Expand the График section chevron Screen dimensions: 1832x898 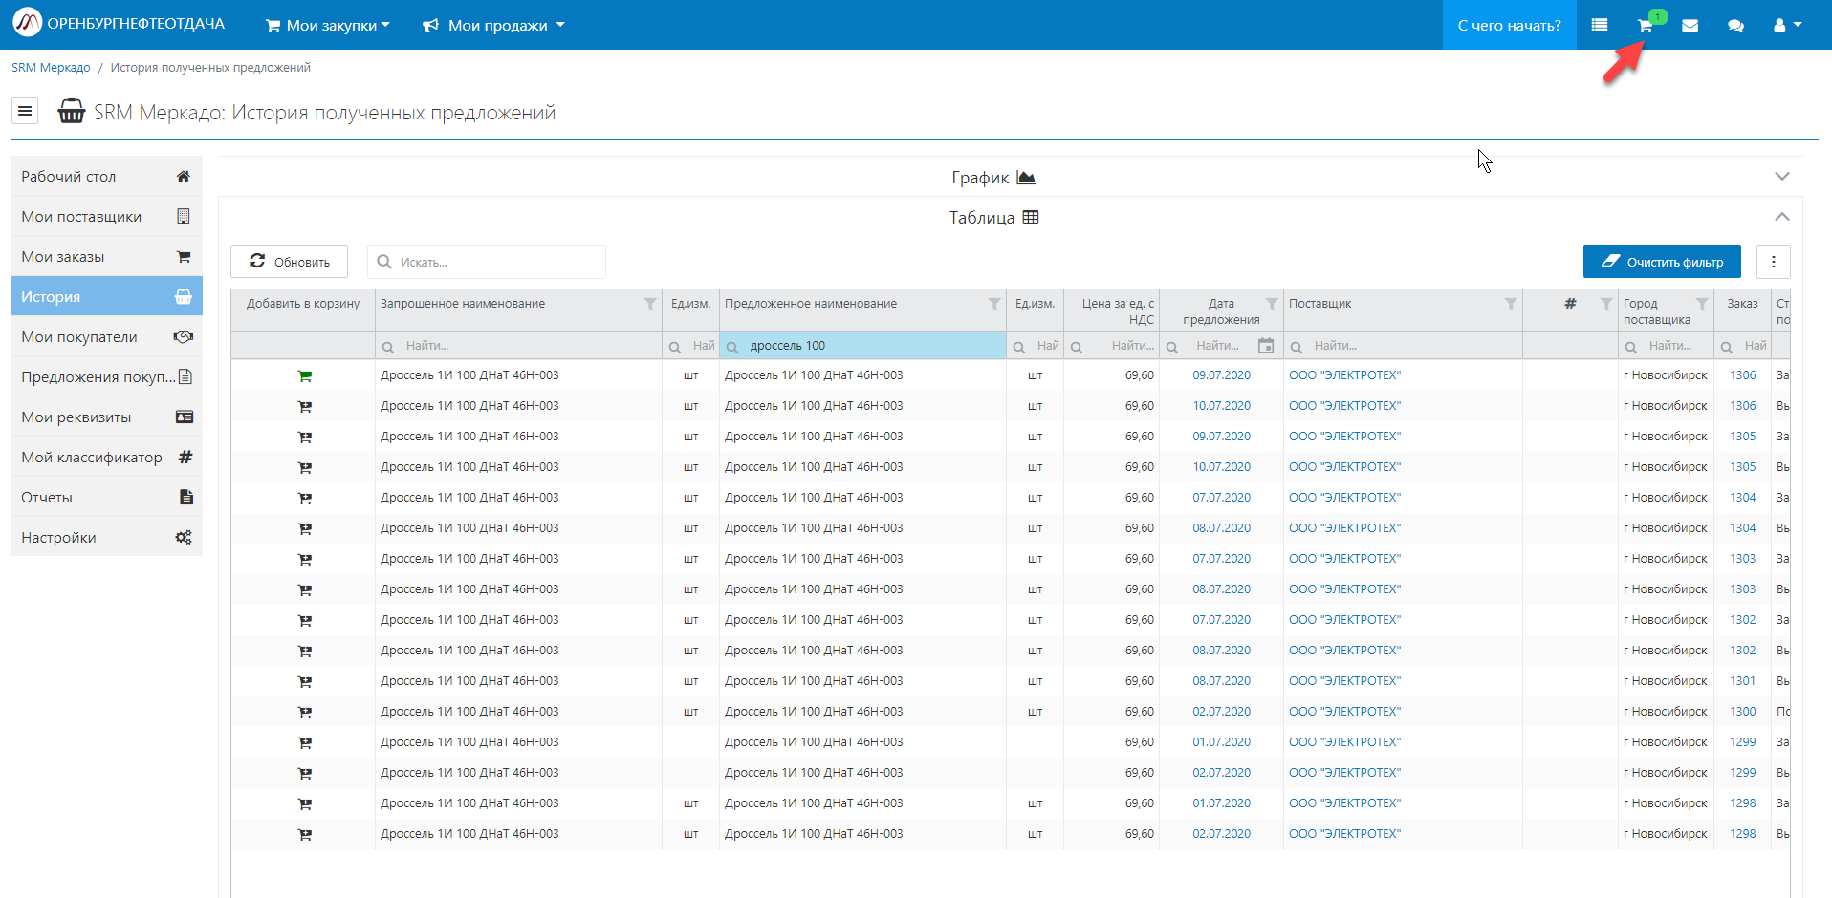point(1781,177)
